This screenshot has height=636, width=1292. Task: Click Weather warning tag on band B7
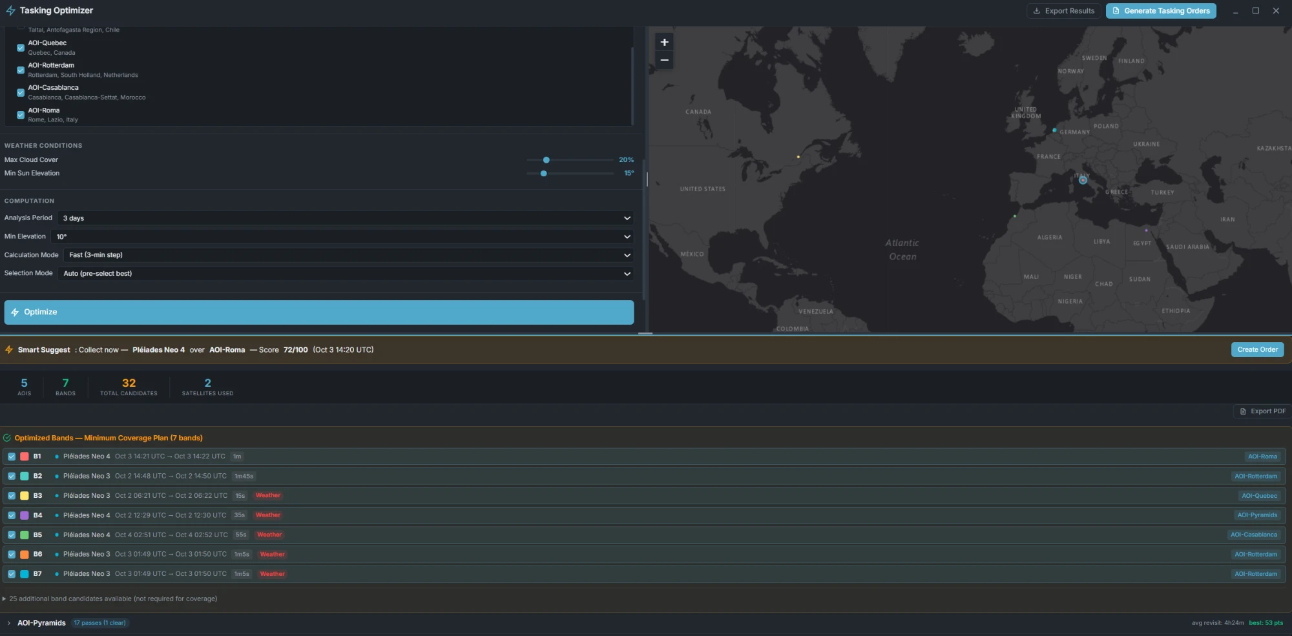[x=273, y=574]
